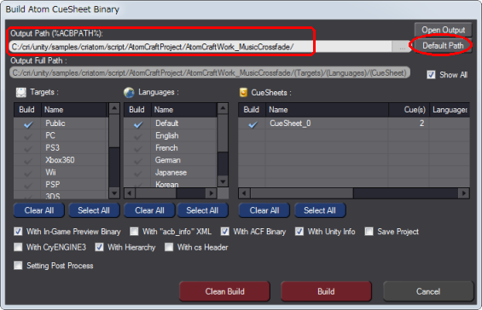Click Languages horizontal scroll left arrow
The width and height of the screenshot is (482, 310).
tap(130, 193)
